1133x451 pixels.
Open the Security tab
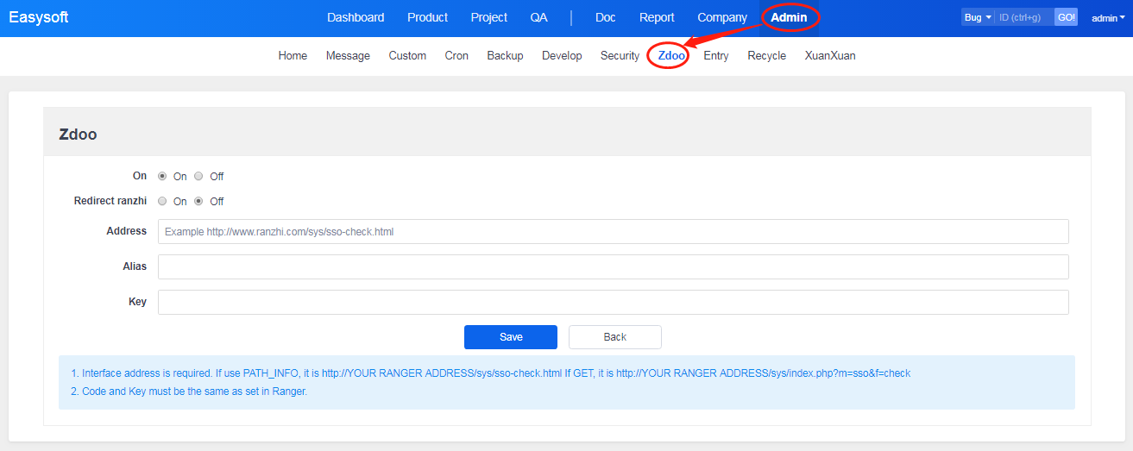(620, 55)
